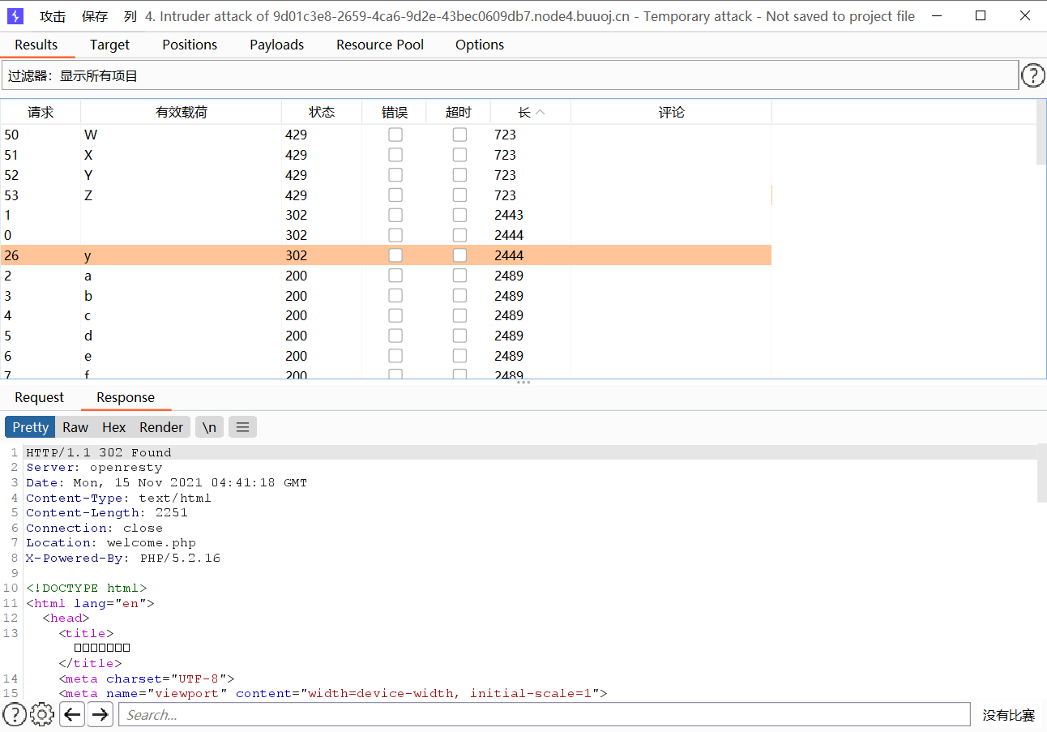Open the 攻击 menu
The height and width of the screenshot is (732, 1047).
coord(53,16)
